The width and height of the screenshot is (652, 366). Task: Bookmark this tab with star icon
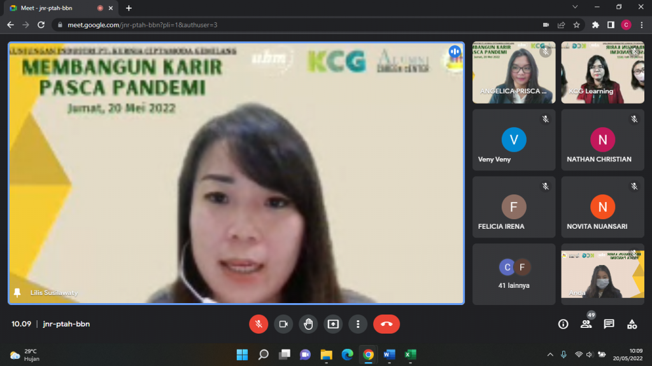576,25
